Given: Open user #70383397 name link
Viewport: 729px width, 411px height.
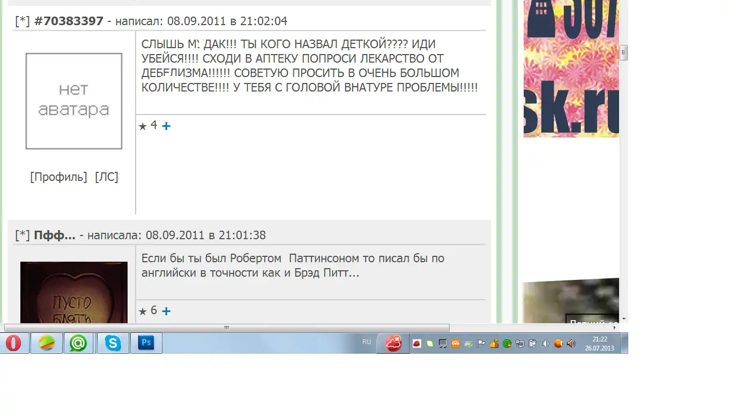Looking at the screenshot, I should click(69, 21).
